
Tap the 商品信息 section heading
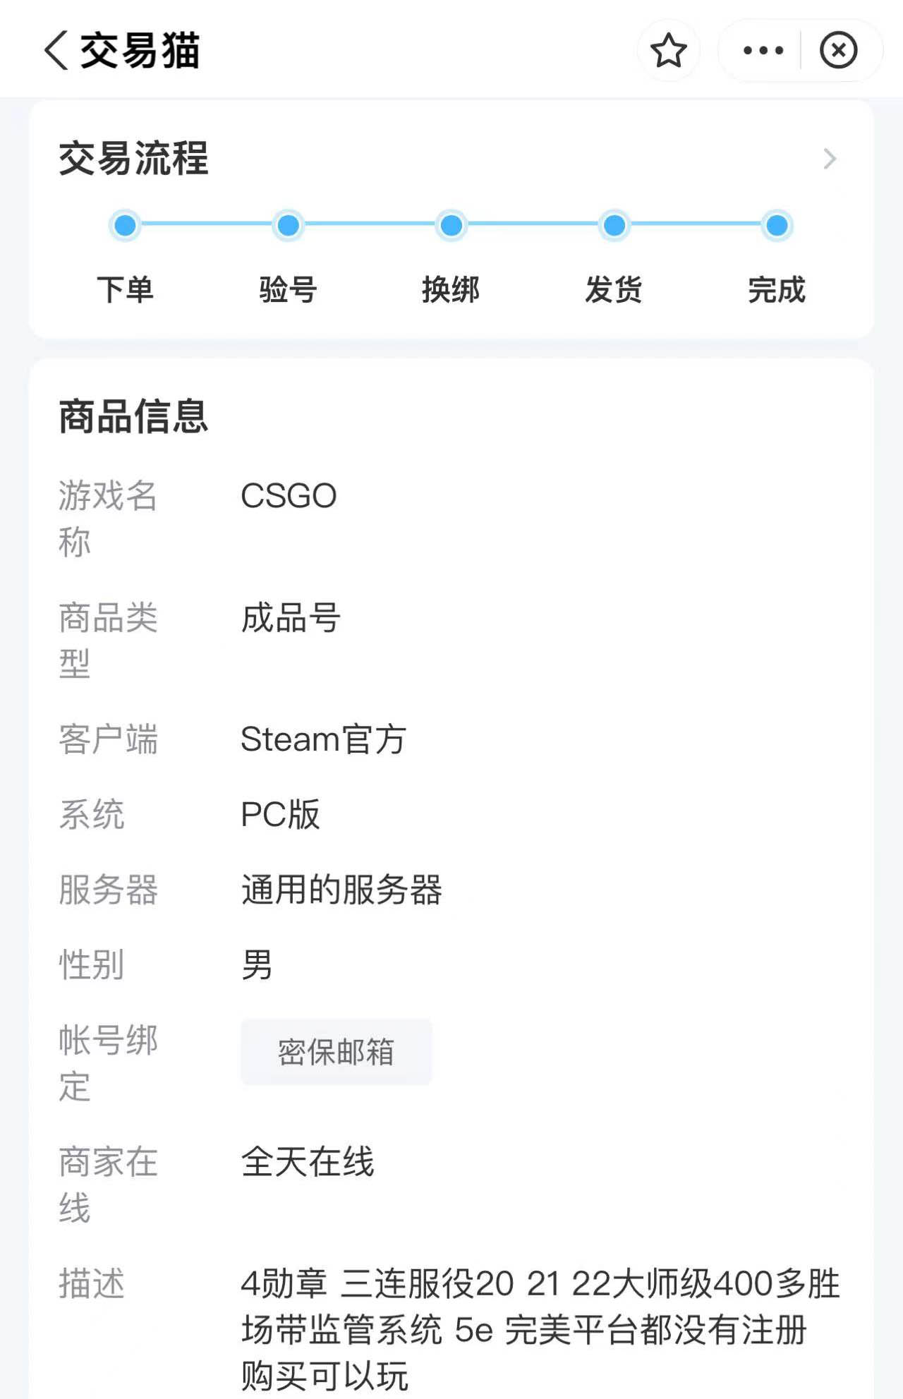(x=133, y=416)
